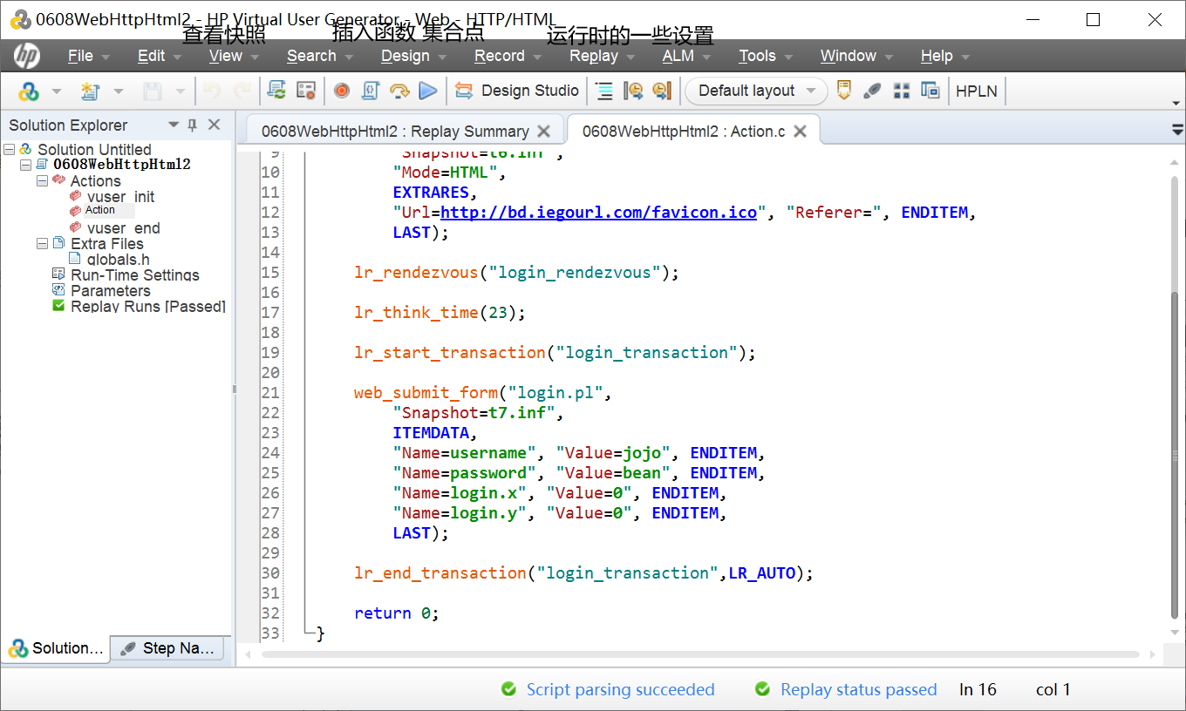Click the gray footprint step icon in the toolbar
Image resolution: width=1186 pixels, height=711 pixels.
872,91
